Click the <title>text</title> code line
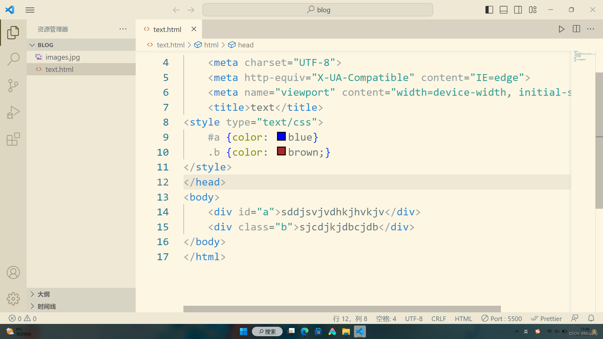 click(265, 107)
